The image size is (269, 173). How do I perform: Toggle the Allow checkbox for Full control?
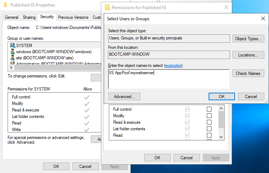tap(187, 109)
